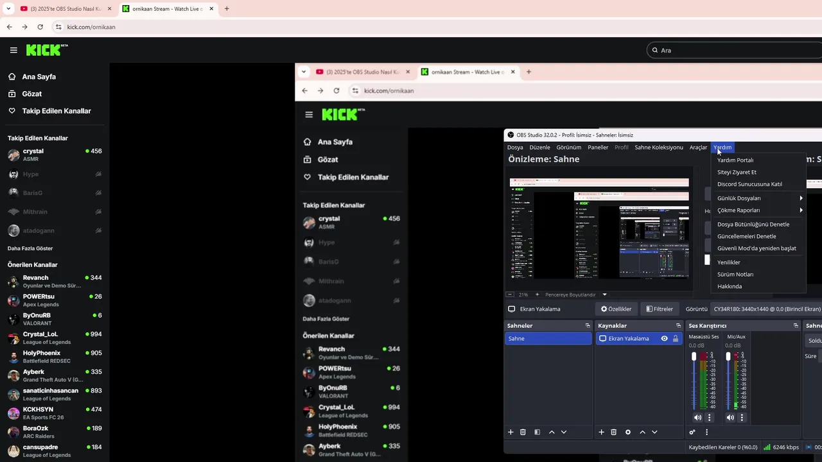Open the tab search dropdown in outer browser
This screenshot has width=822, height=462.
click(8, 9)
